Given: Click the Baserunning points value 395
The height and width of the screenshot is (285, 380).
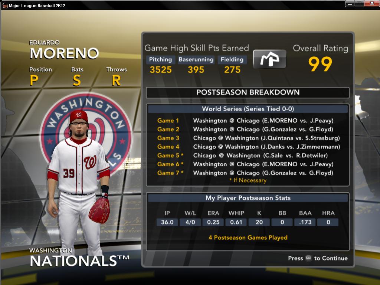Looking at the screenshot, I should (196, 70).
